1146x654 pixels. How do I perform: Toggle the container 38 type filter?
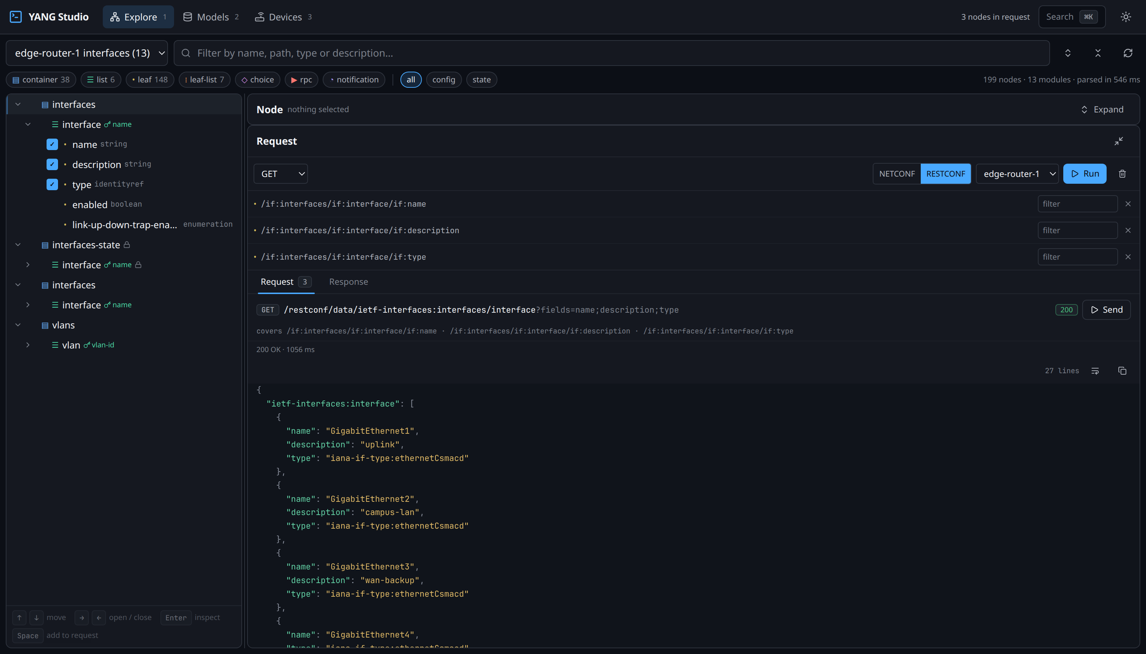pos(41,80)
